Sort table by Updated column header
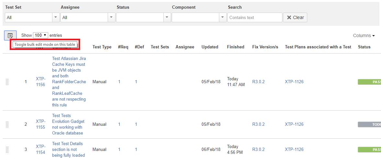The width and height of the screenshot is (381, 158). (210, 47)
